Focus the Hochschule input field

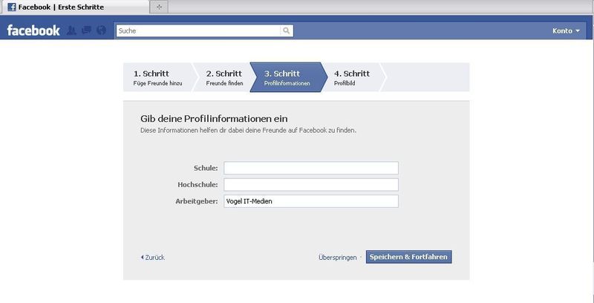coord(311,184)
